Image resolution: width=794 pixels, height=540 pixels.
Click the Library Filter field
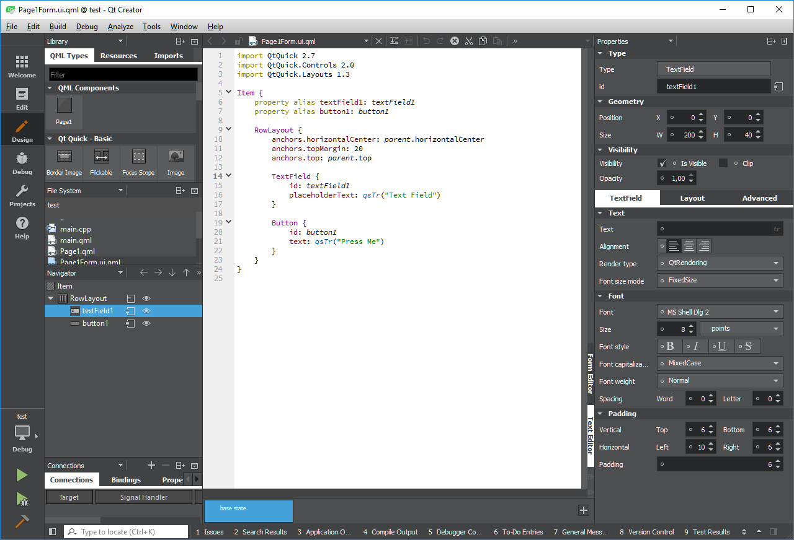(x=123, y=74)
